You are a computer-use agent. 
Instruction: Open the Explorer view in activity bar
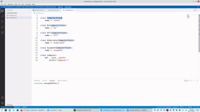click(2, 11)
